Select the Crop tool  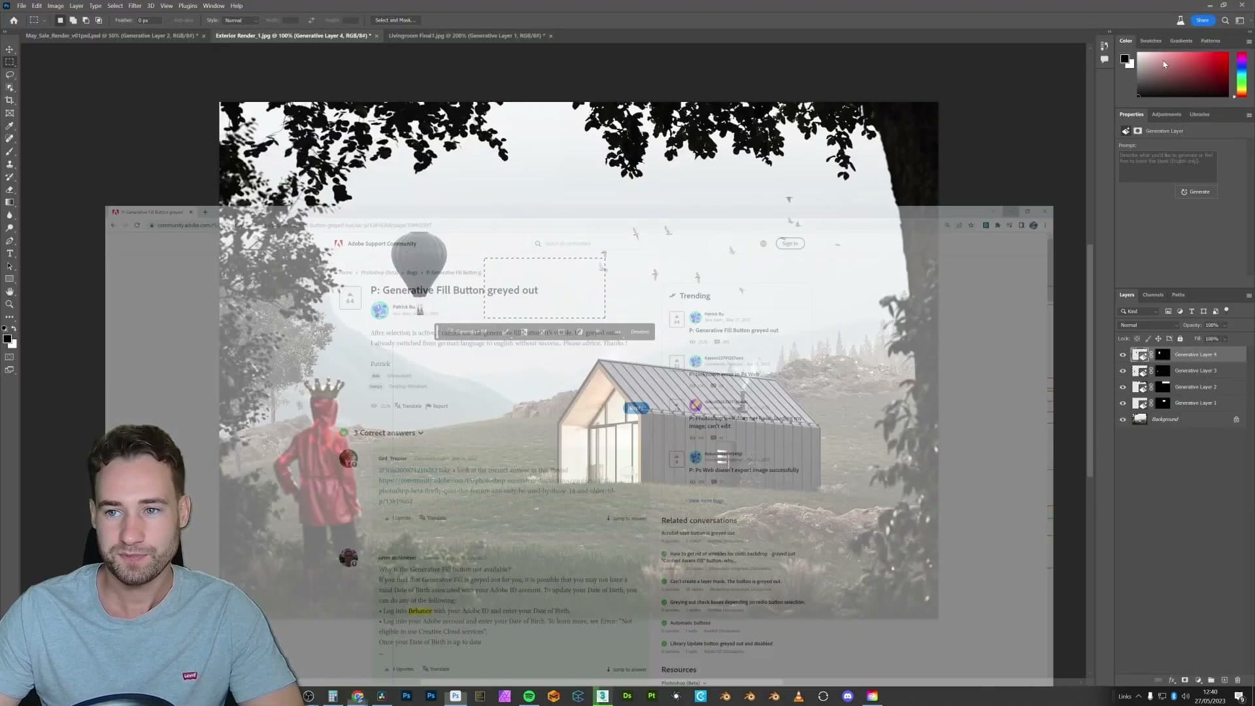[10, 100]
